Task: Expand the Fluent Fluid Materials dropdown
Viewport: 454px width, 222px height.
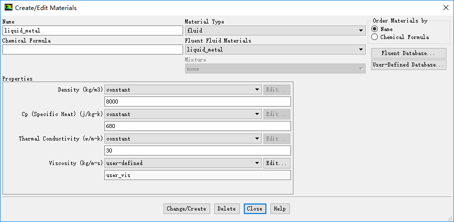Action: pyautogui.click(x=275, y=49)
